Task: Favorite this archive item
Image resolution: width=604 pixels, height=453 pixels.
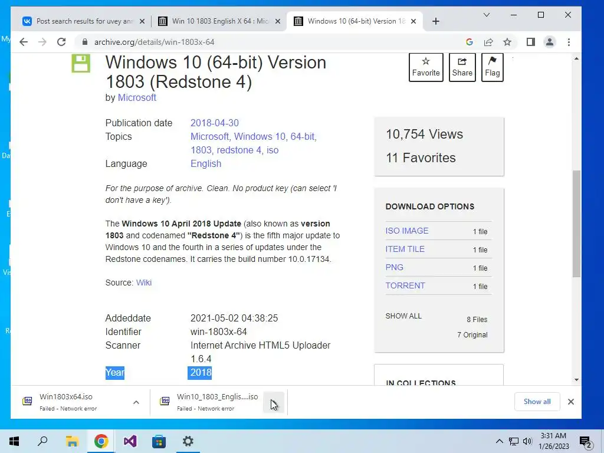Action: 426,67
